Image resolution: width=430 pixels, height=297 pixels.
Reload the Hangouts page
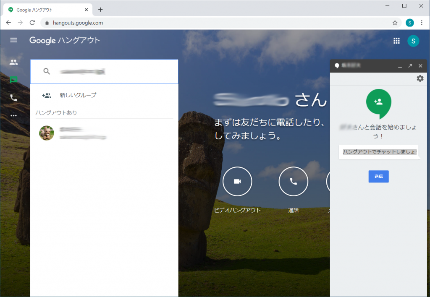click(x=32, y=23)
